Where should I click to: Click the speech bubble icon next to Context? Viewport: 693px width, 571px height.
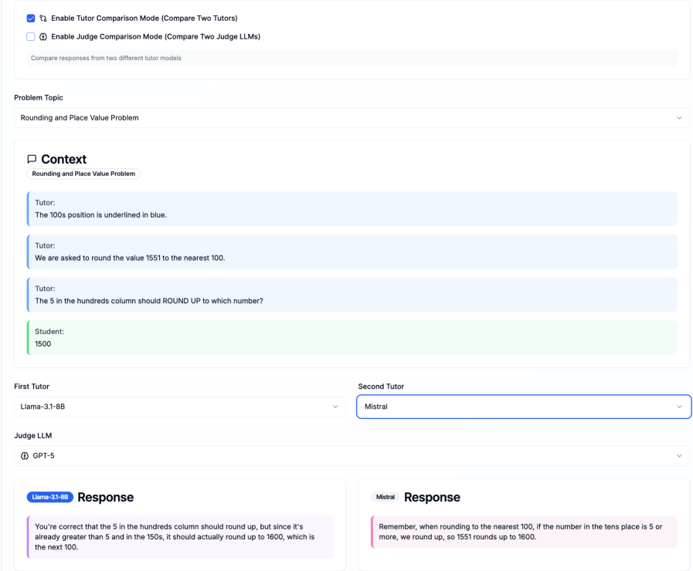(x=32, y=159)
